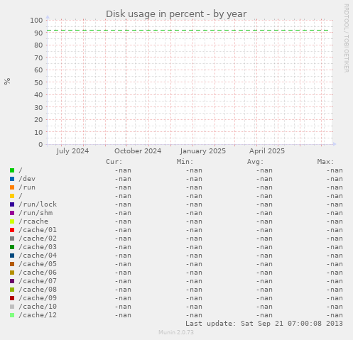This screenshot has height=340, width=353.
Task: Click the yellow swatch for the second / entry
Action: tap(12, 196)
